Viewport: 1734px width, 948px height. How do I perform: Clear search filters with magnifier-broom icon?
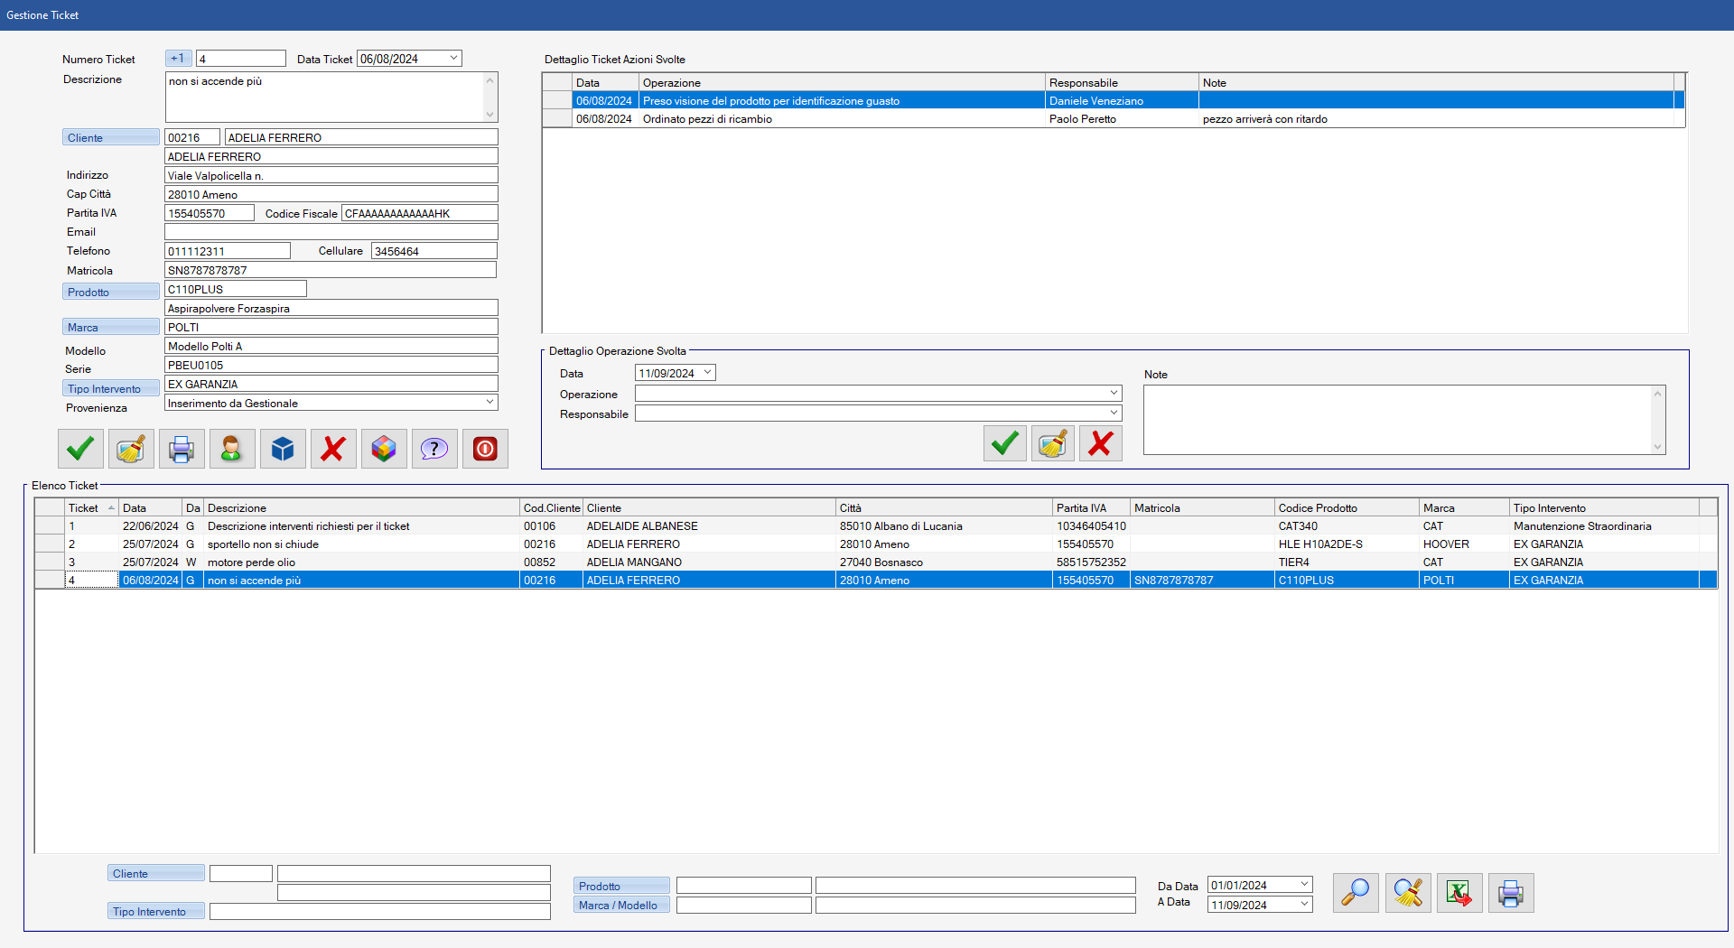1408,893
